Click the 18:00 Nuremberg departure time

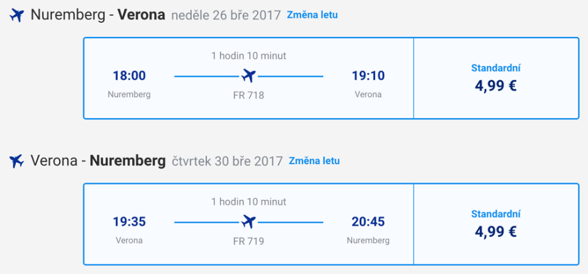point(129,76)
